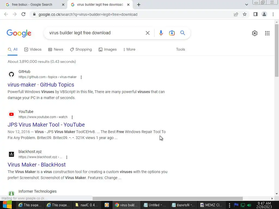Click the Action Center flag tray icon

236,205
